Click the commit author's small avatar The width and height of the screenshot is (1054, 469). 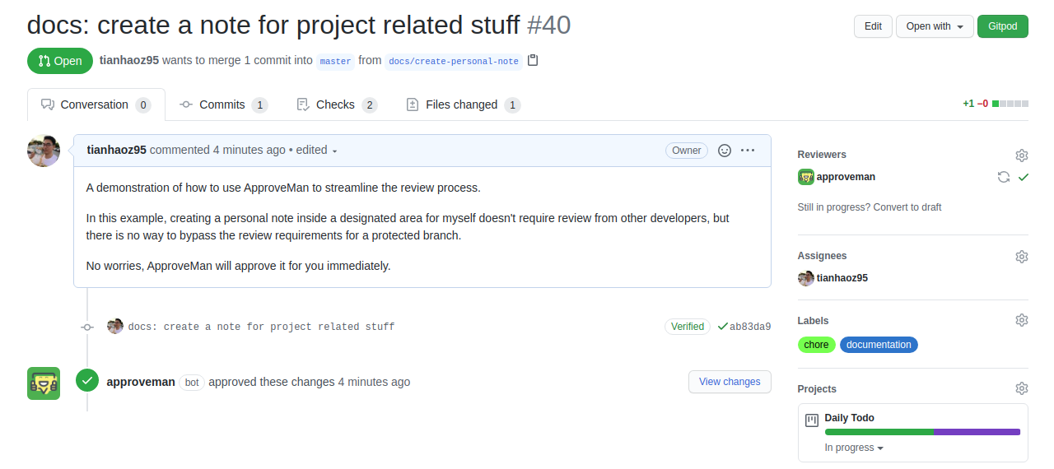coord(115,327)
